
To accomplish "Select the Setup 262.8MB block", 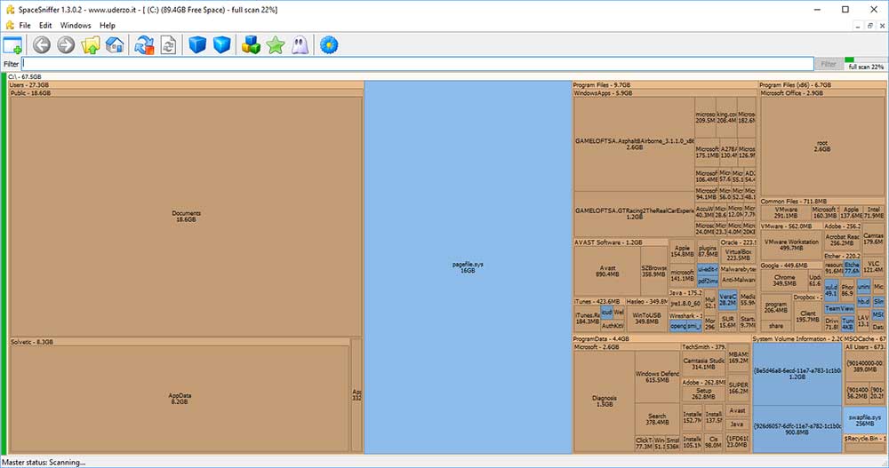I will pos(703,393).
